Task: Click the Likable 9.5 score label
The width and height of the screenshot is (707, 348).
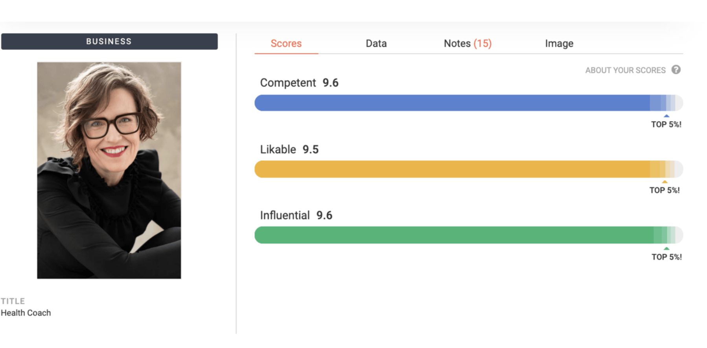Action: click(x=289, y=149)
